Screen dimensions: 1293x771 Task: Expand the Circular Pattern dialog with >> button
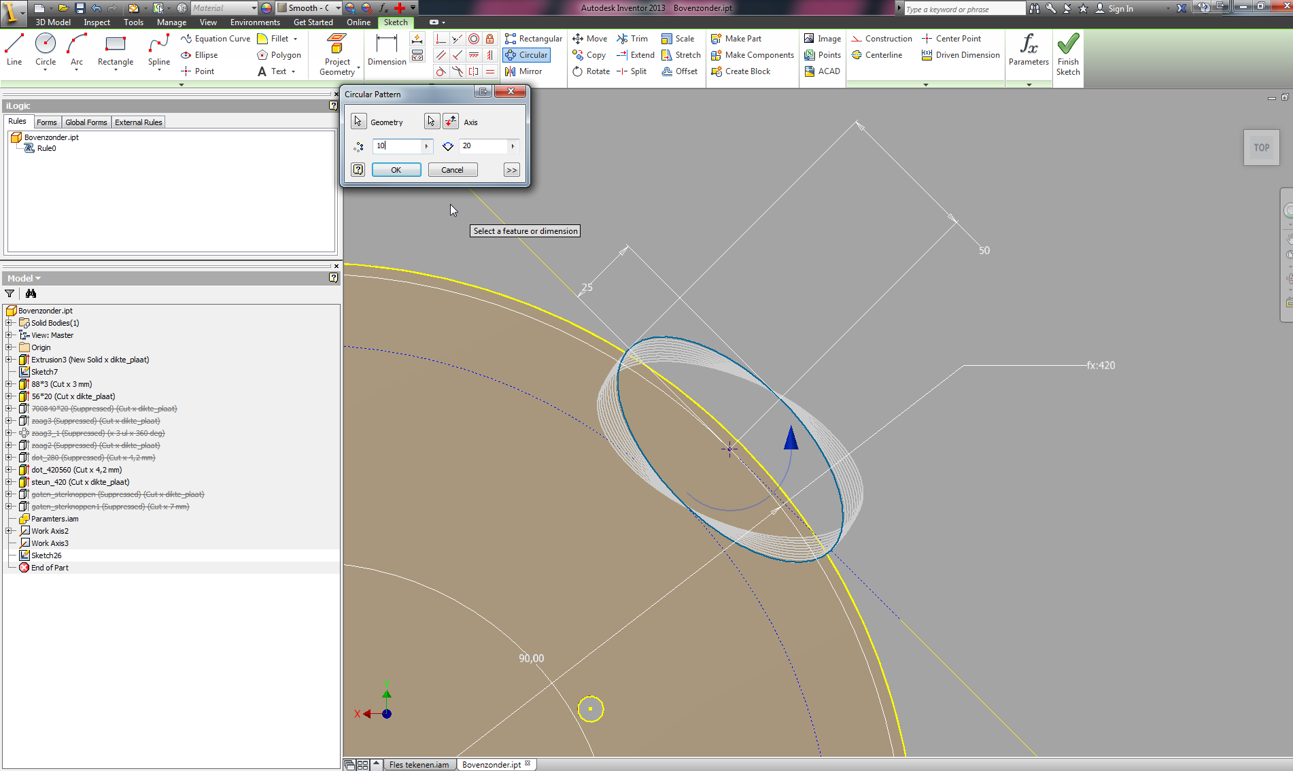511,169
